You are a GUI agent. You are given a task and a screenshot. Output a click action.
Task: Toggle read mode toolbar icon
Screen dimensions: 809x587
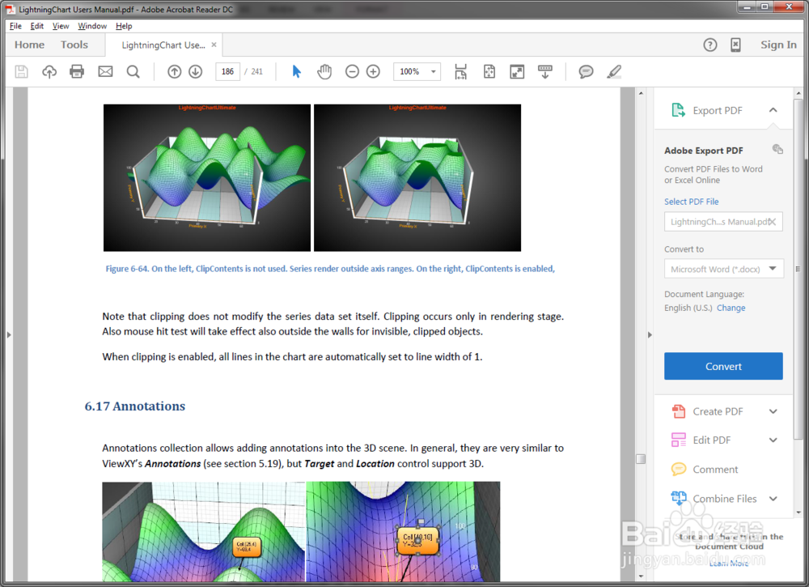coord(544,71)
